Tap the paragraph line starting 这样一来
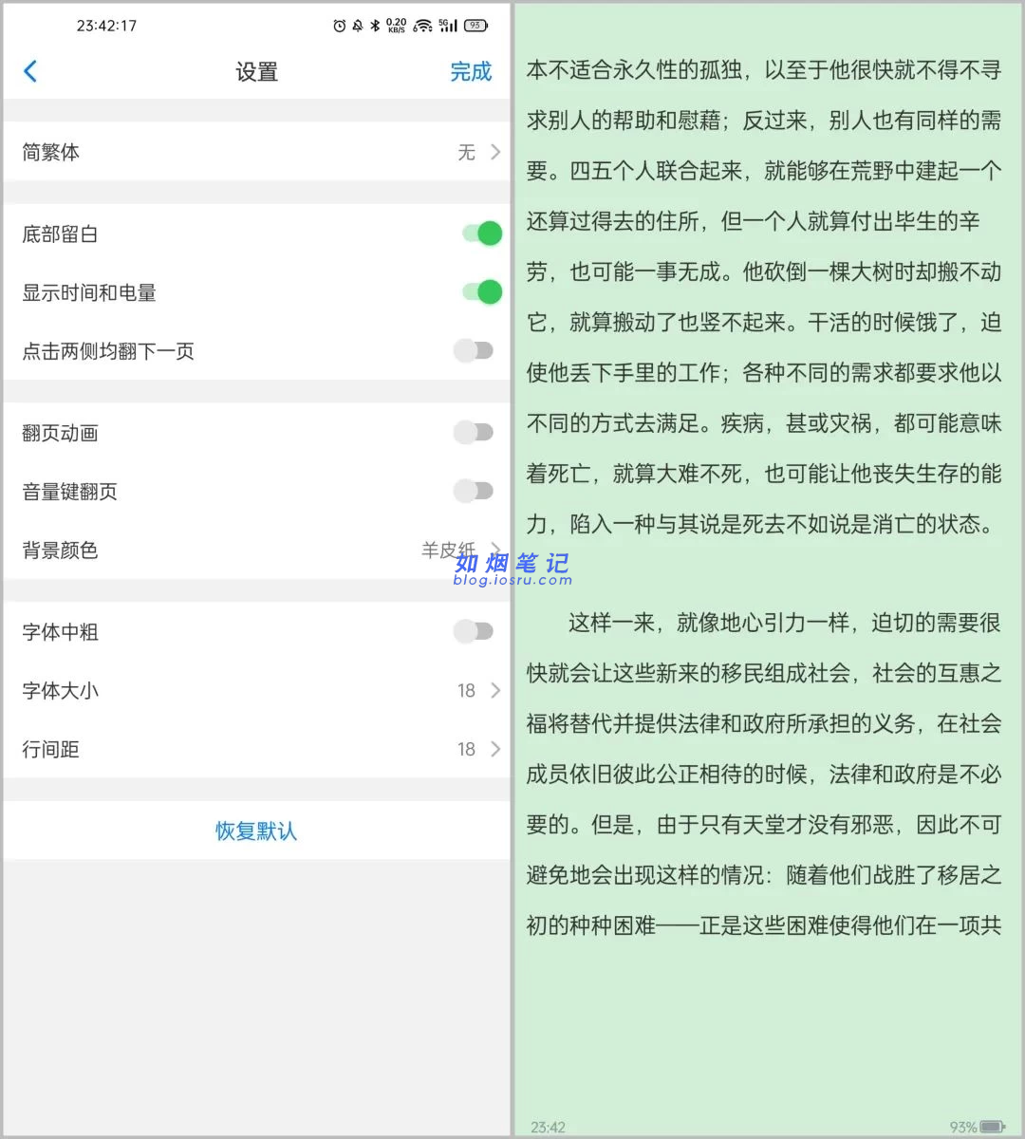 (x=785, y=623)
